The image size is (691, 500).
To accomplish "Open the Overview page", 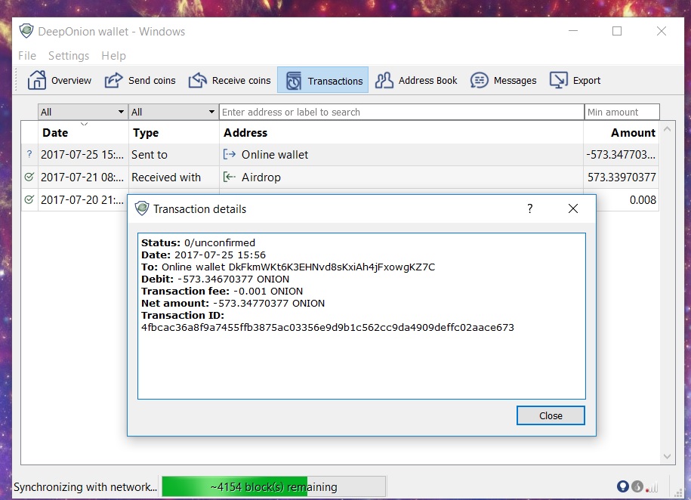I will (59, 80).
